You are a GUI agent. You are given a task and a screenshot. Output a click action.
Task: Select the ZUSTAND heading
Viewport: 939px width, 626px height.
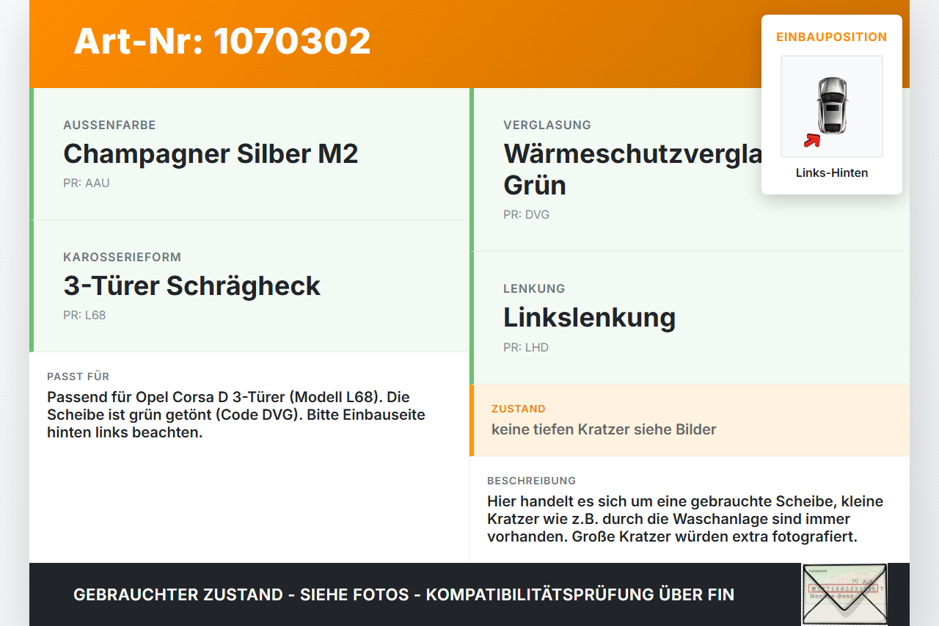coord(519,409)
